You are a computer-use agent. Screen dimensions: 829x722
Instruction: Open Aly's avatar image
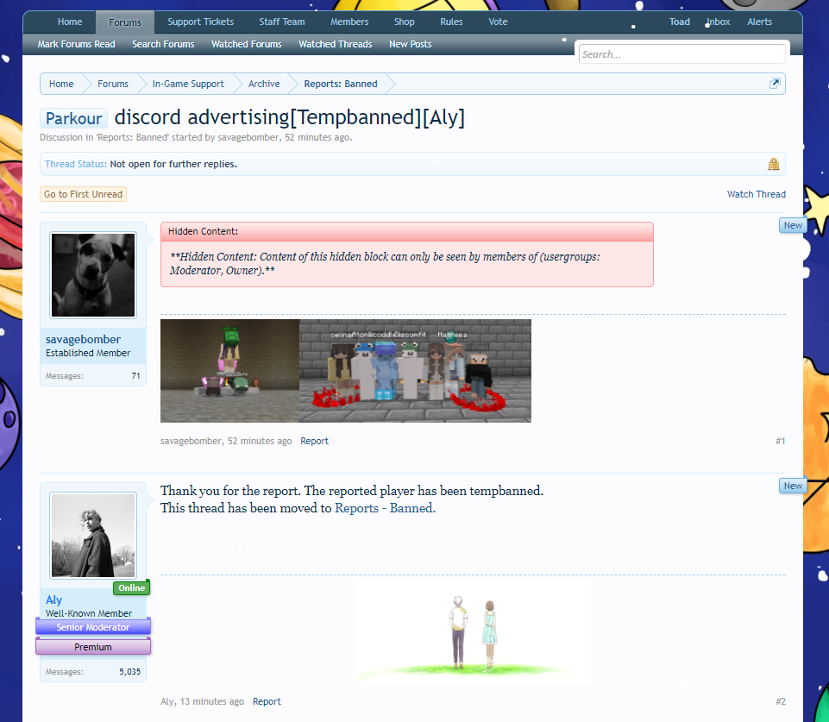point(93,536)
